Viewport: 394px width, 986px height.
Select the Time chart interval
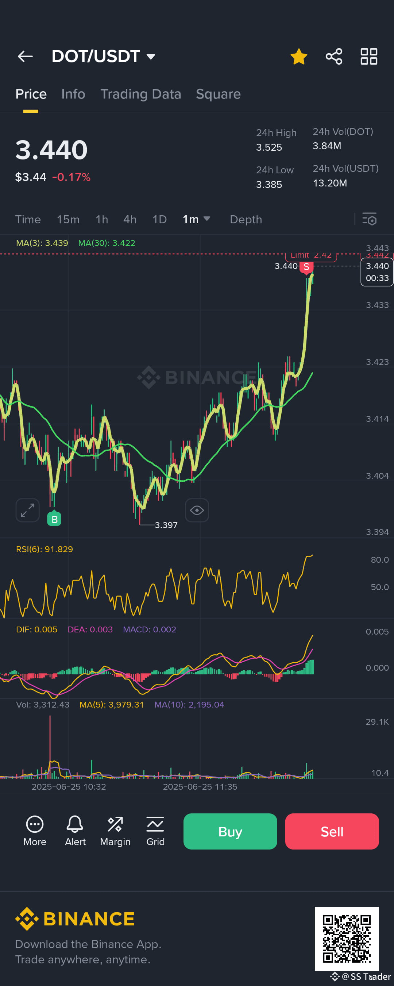pyautogui.click(x=28, y=219)
